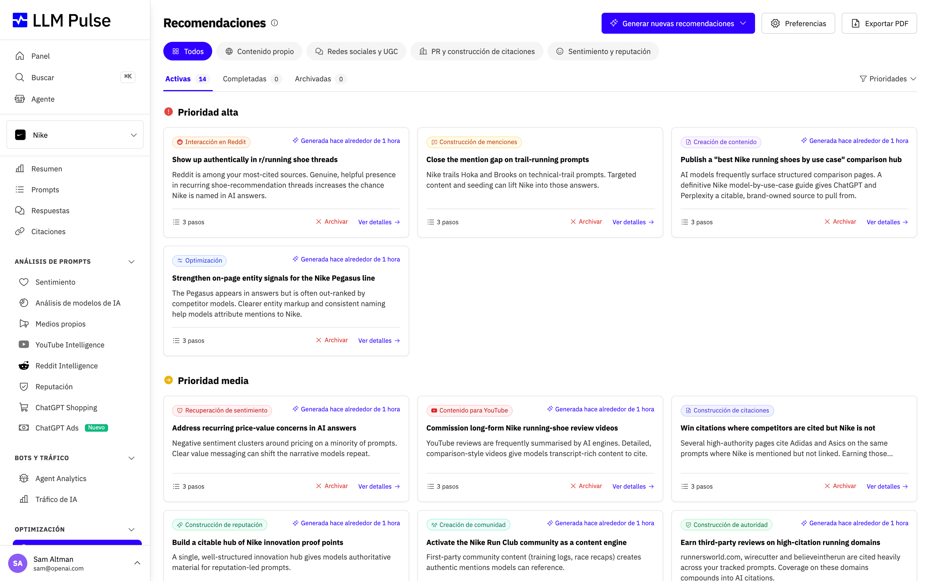The width and height of the screenshot is (930, 581).
Task: Archive the Nike Pegasus entity signals card
Action: tap(332, 340)
